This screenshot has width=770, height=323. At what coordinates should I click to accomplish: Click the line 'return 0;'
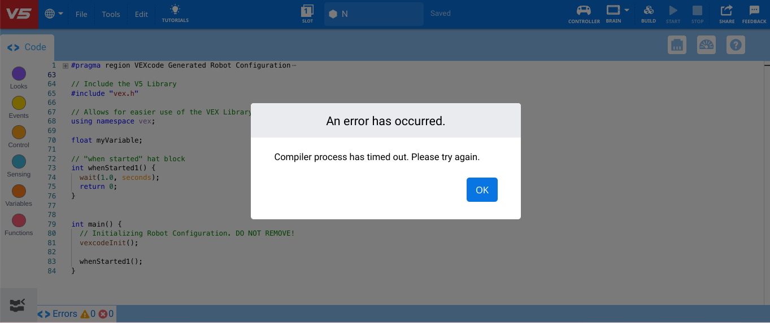pos(98,187)
